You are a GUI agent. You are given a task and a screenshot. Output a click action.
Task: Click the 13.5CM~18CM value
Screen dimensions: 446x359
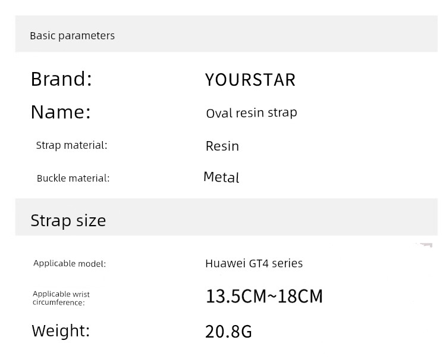click(264, 296)
